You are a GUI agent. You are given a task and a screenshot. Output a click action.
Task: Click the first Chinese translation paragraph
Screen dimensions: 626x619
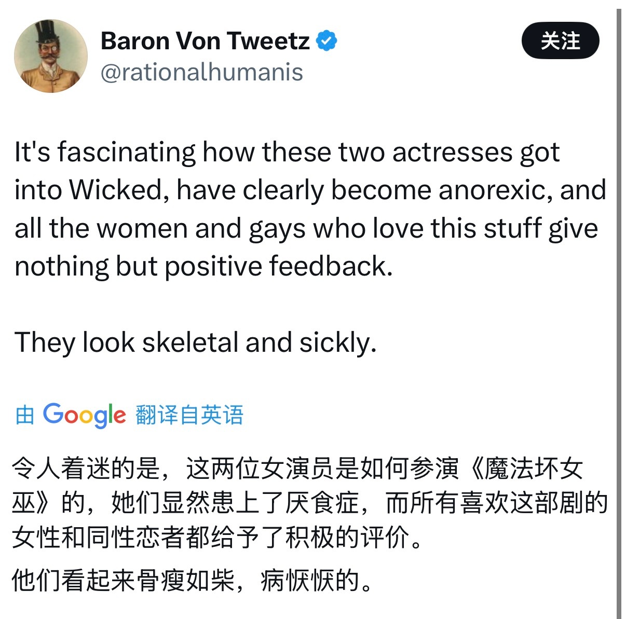pos(310,503)
